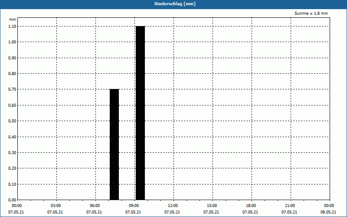Viewport: 347px width, 217px height.
Task: Click the 15:00 time axis label
Action: coord(212,206)
